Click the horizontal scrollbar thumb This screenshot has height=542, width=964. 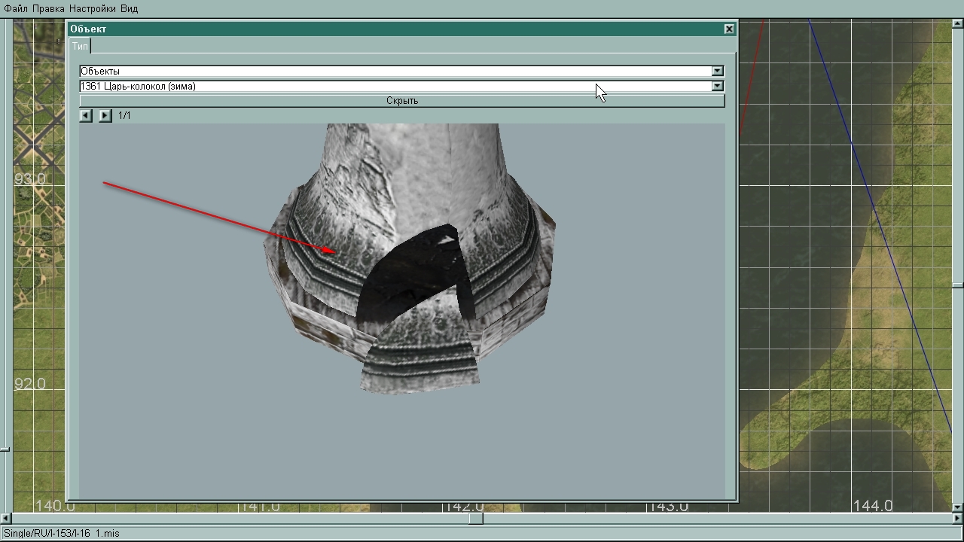pyautogui.click(x=475, y=519)
